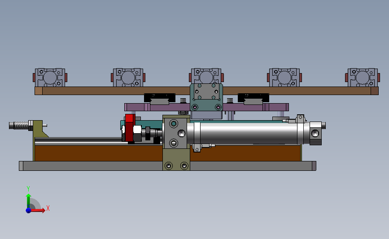Image resolution: width=389 pixels, height=239 pixels.
Task: Select the cylinder's right end cap clevis
Action: tap(315, 133)
